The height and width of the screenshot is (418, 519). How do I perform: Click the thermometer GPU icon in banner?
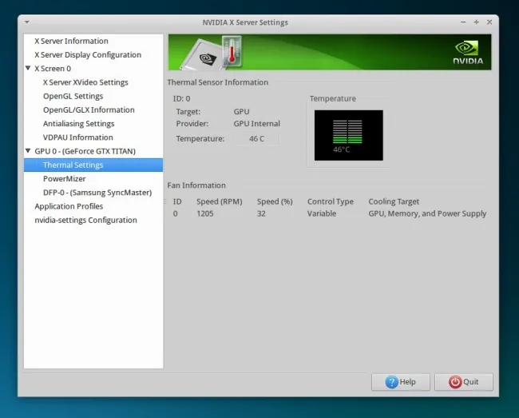pyautogui.click(x=232, y=51)
